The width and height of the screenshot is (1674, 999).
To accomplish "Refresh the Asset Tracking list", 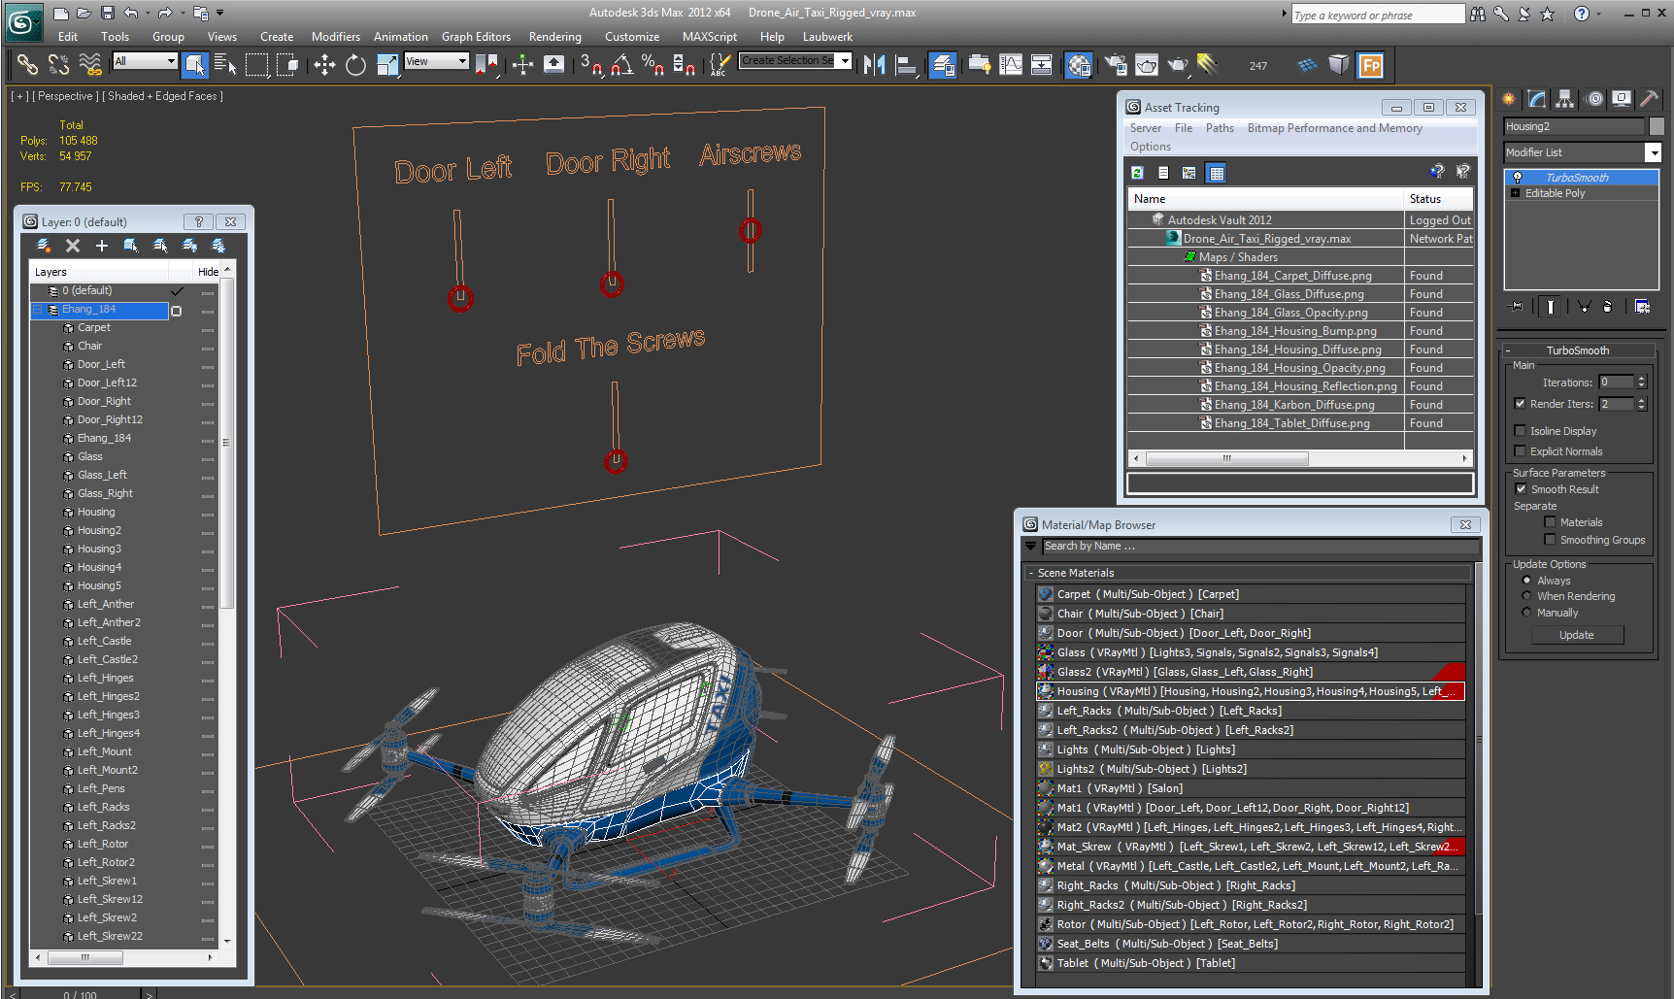I will click(1137, 173).
